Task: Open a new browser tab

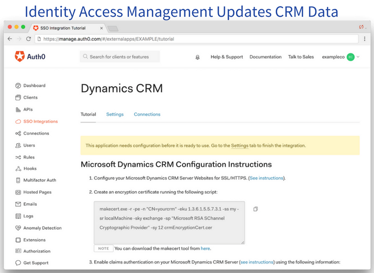Action: [113, 29]
